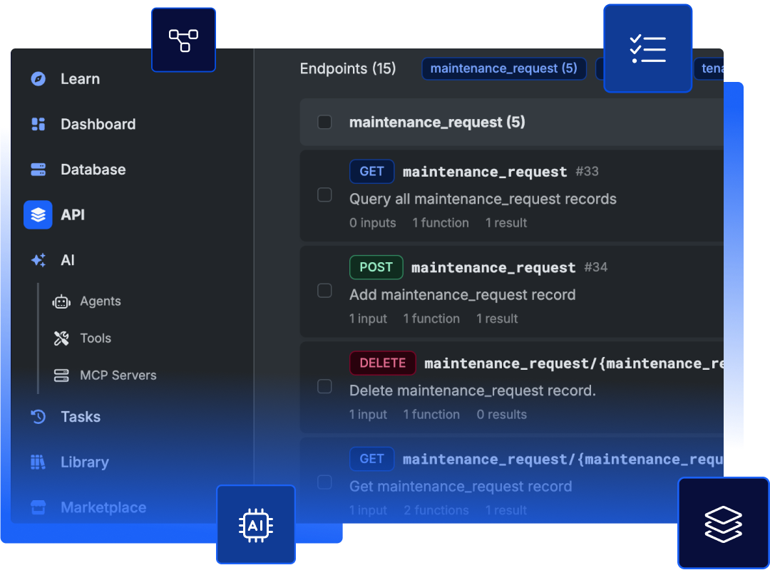This screenshot has width=770, height=575.
Task: Navigate to Tasks in the sidebar
Action: tap(80, 417)
